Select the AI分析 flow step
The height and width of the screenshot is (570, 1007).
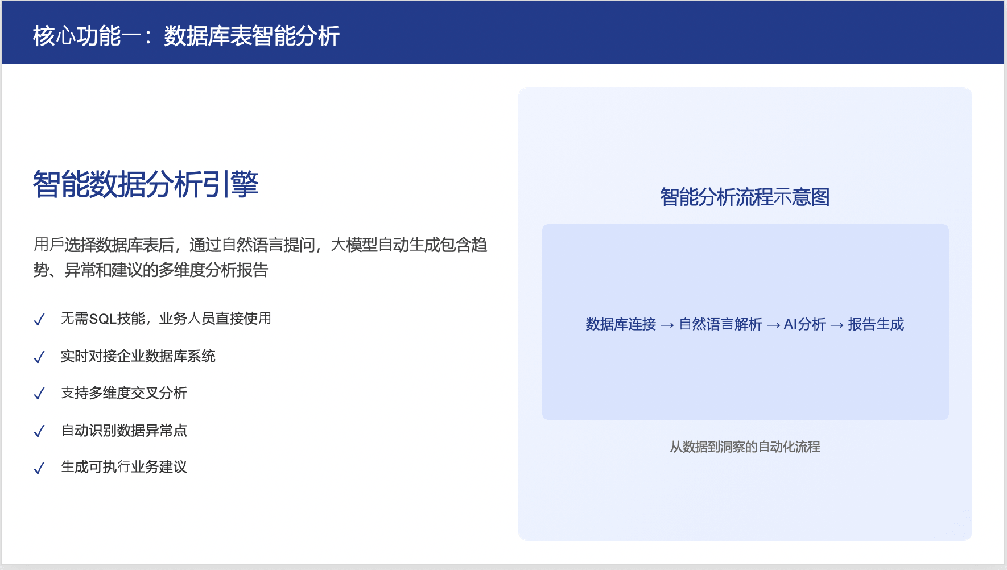pyautogui.click(x=804, y=324)
